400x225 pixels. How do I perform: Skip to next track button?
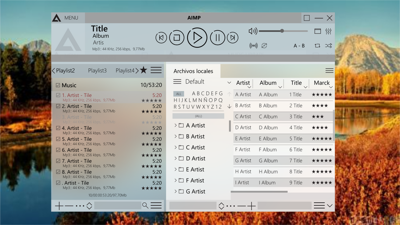pyautogui.click(x=232, y=38)
